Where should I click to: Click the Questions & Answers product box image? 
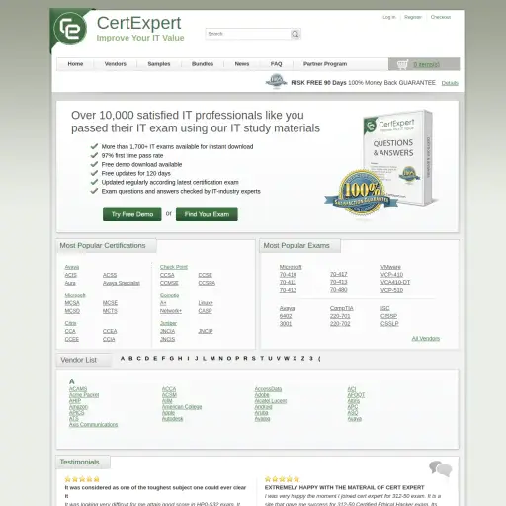(397, 157)
